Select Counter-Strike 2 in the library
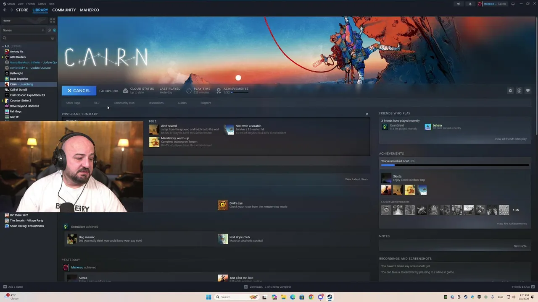538x302 pixels. (20, 101)
